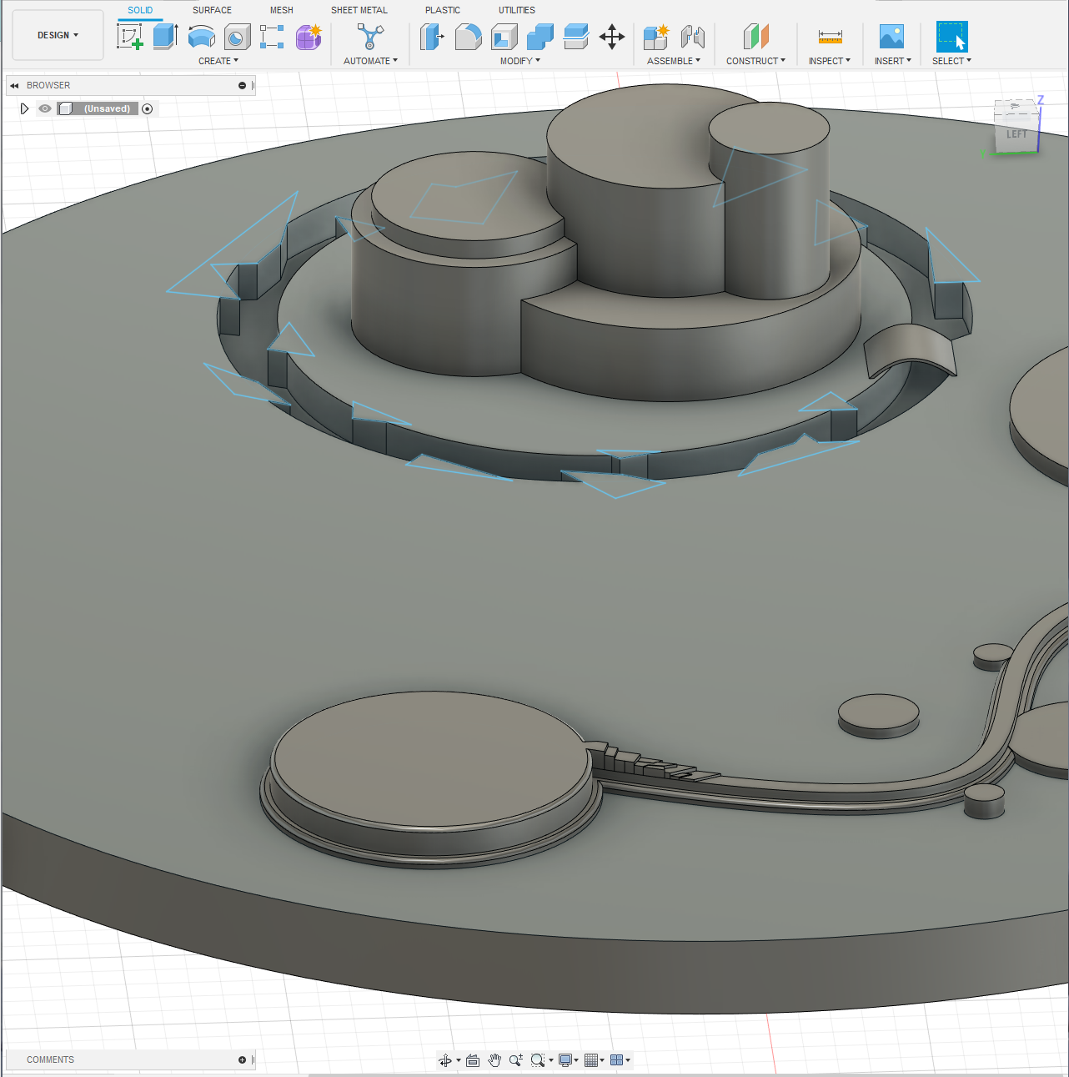
Task: Select the Extrude tool
Action: [165, 37]
